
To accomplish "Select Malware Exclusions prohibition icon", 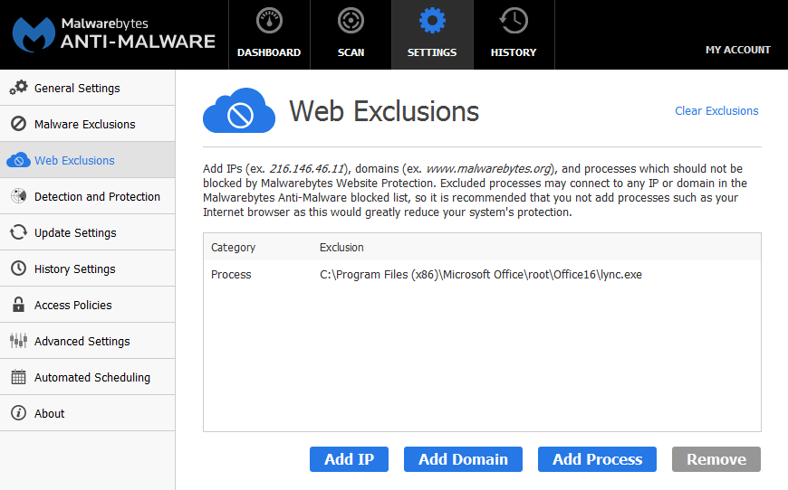I will click(x=19, y=124).
